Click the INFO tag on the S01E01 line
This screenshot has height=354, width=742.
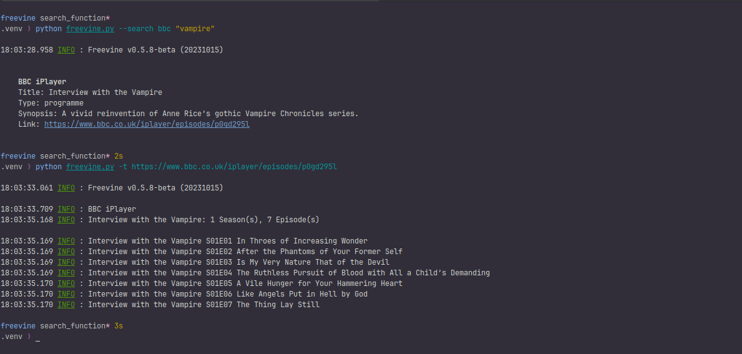pos(66,241)
